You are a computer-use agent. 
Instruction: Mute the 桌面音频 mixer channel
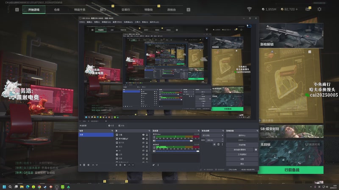(x=154, y=151)
